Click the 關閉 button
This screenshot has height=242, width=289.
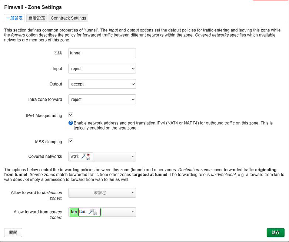pyautogui.click(x=13, y=233)
